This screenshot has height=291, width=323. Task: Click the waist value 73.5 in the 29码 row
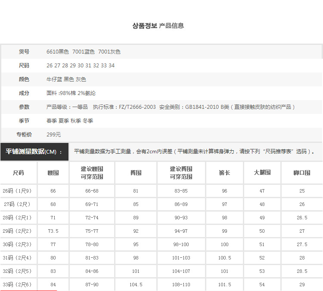[x=53, y=231]
